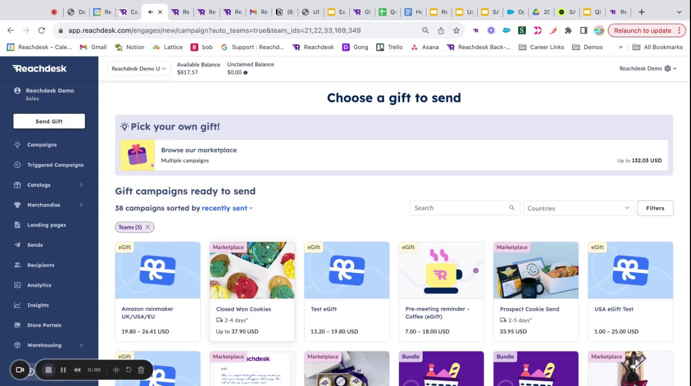Click the Reachdesk logo

[39, 68]
